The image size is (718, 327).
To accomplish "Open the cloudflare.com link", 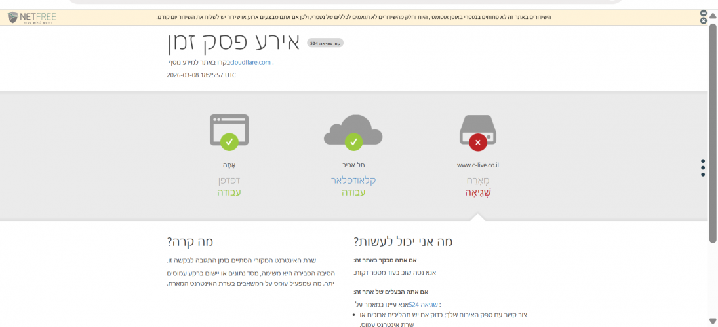I will tap(250, 62).
